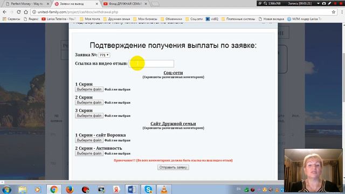
Task: Open Microsoft Word from the taskbar
Action: tap(132, 189)
